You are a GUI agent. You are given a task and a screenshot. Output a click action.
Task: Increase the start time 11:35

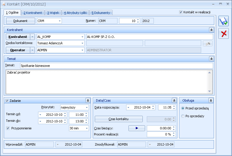pyautogui.click(x=174, y=106)
